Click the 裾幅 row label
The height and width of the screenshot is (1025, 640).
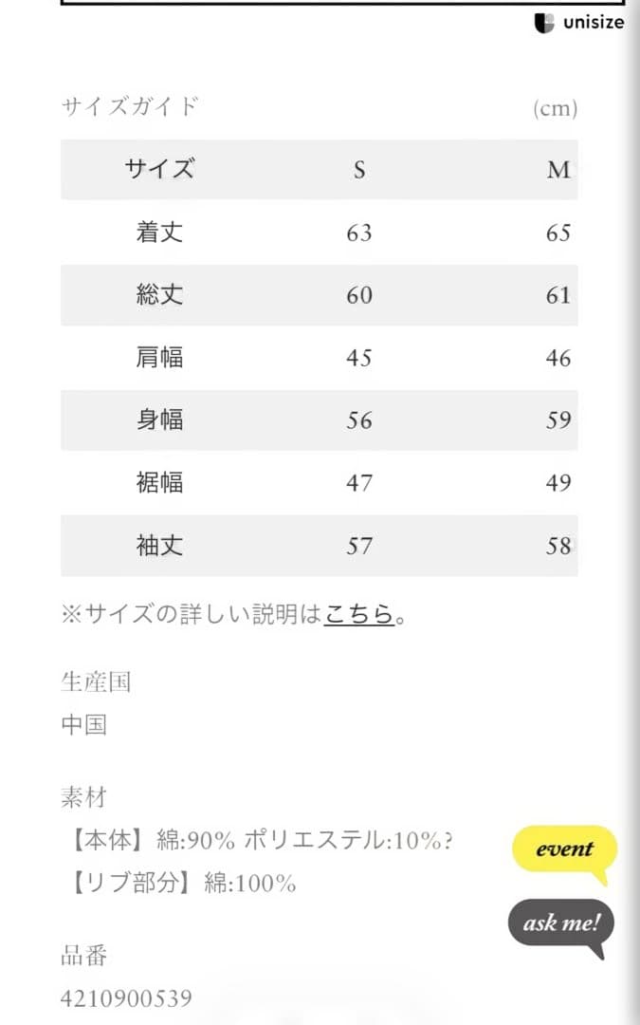click(x=159, y=482)
